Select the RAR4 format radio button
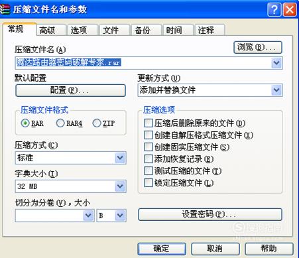The height and width of the screenshot is (258, 299). (x=60, y=123)
